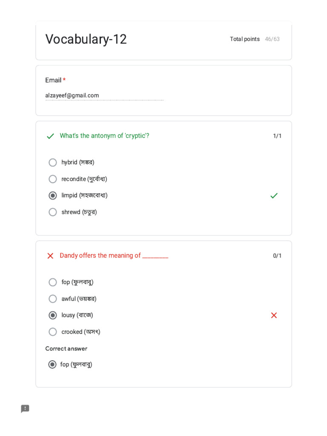
Task: Click the Email input field
Action: [104, 96]
